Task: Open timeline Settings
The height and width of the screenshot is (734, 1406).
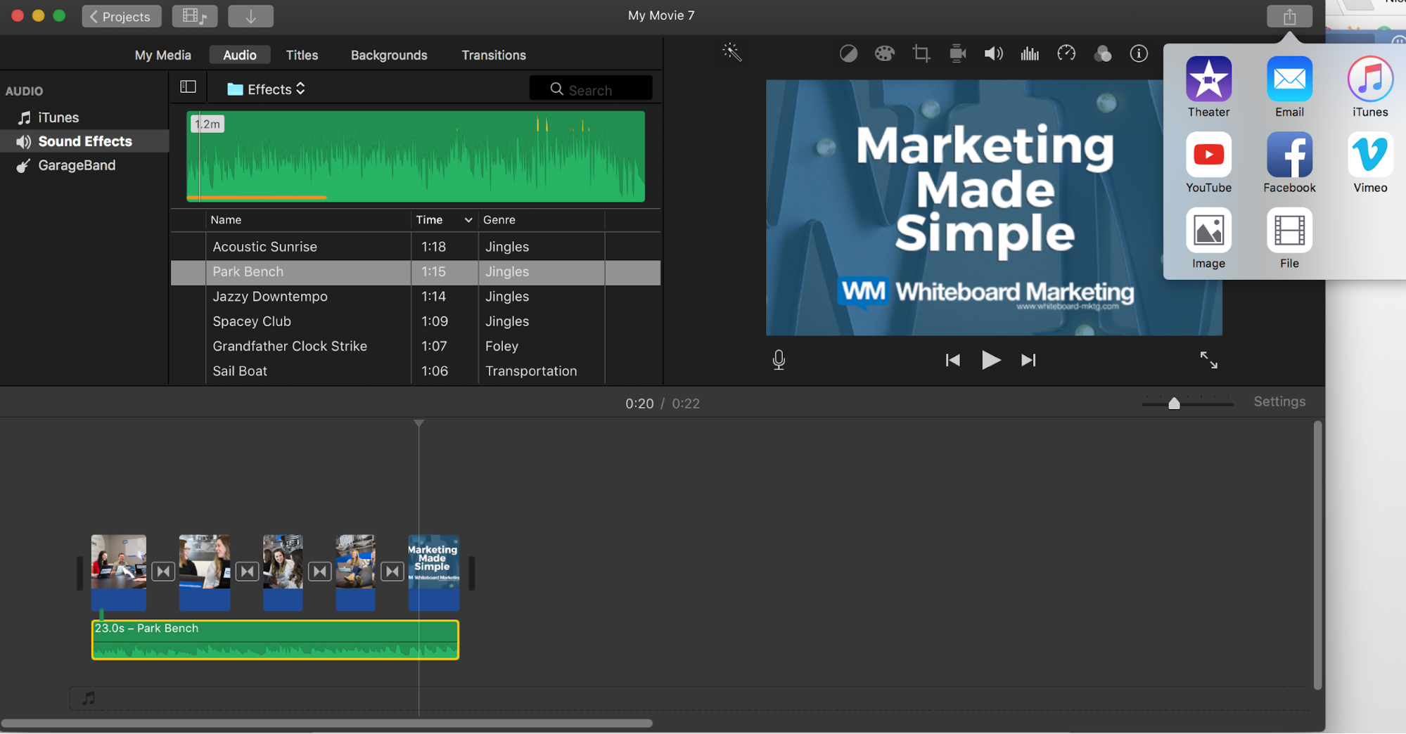Action: 1279,401
